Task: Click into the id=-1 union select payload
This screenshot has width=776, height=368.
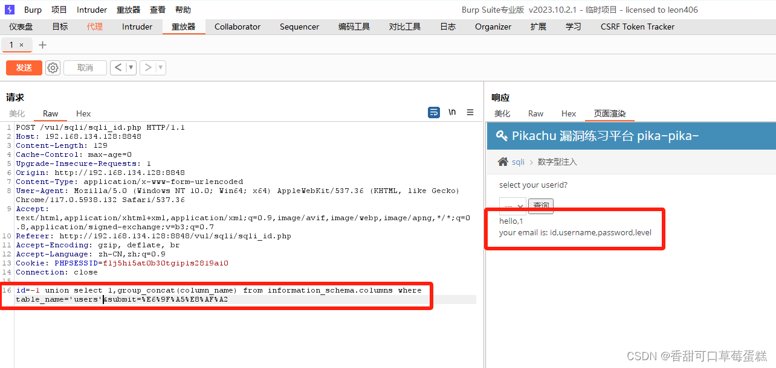Action: tap(219, 294)
